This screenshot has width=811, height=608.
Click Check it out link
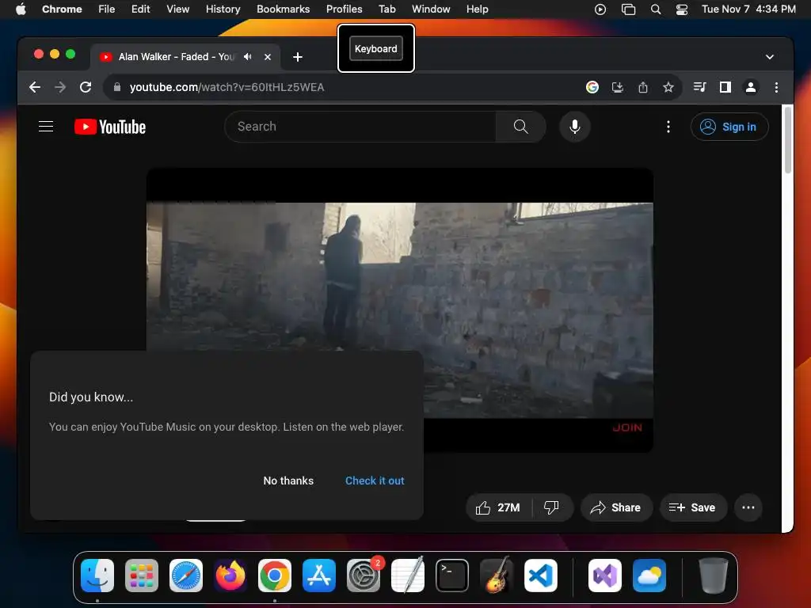[x=375, y=481]
